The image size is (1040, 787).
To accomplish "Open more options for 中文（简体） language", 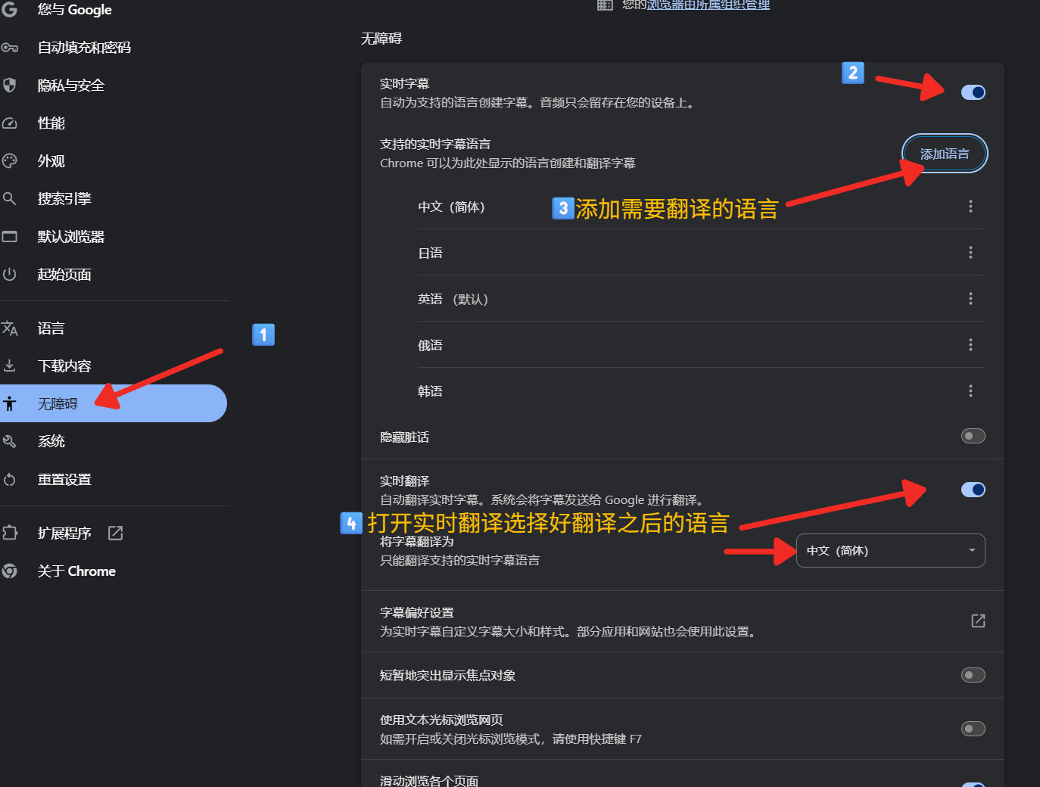I will 970,207.
